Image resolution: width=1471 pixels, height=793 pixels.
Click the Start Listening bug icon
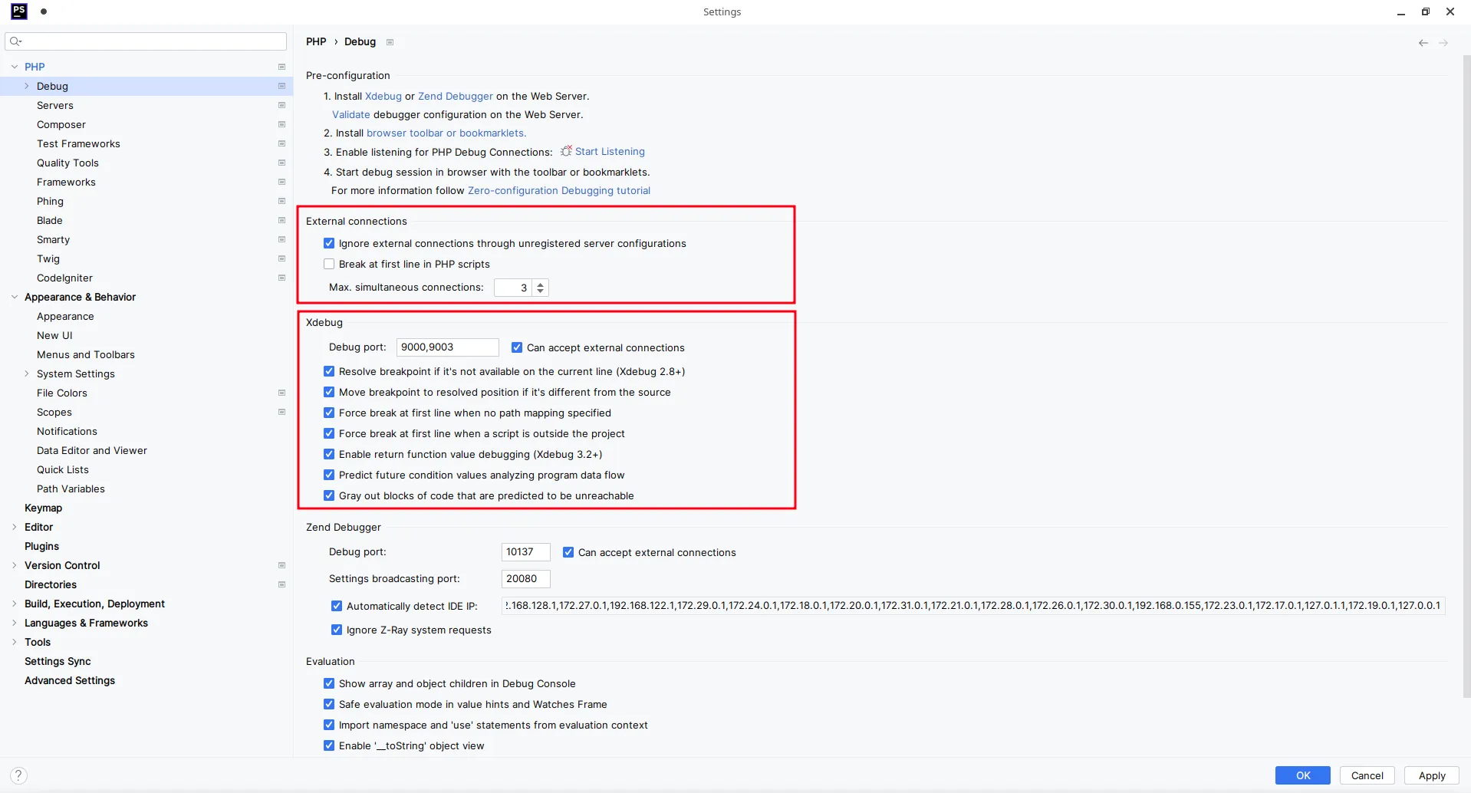[566, 151]
